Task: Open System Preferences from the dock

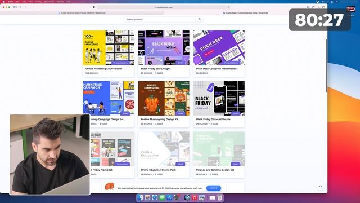Action: [x=177, y=197]
